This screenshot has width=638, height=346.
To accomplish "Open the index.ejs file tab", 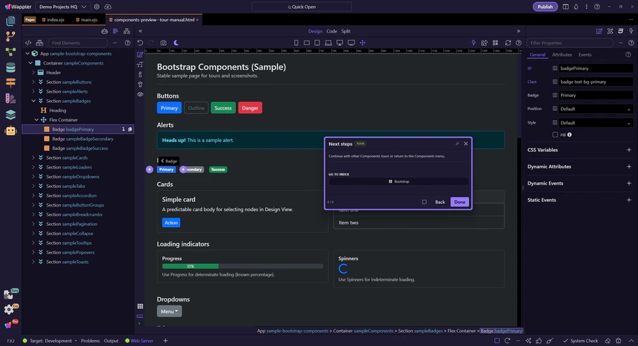I will (x=53, y=19).
